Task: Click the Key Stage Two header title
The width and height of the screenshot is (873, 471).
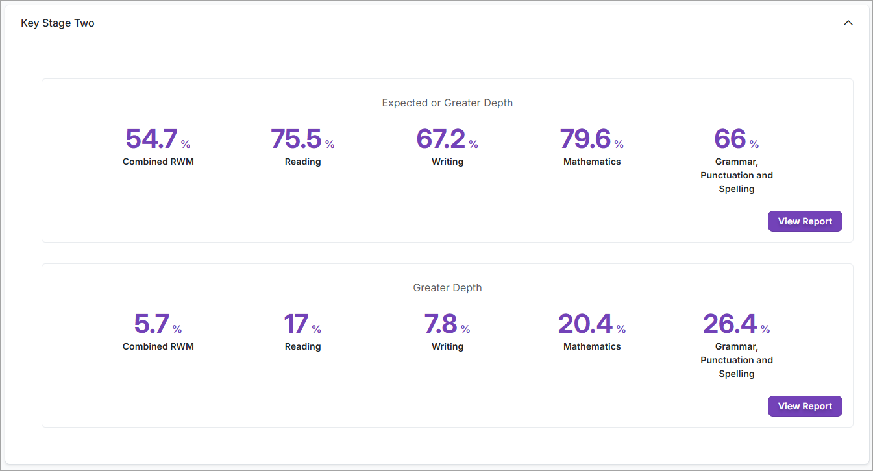Action: pyautogui.click(x=58, y=23)
